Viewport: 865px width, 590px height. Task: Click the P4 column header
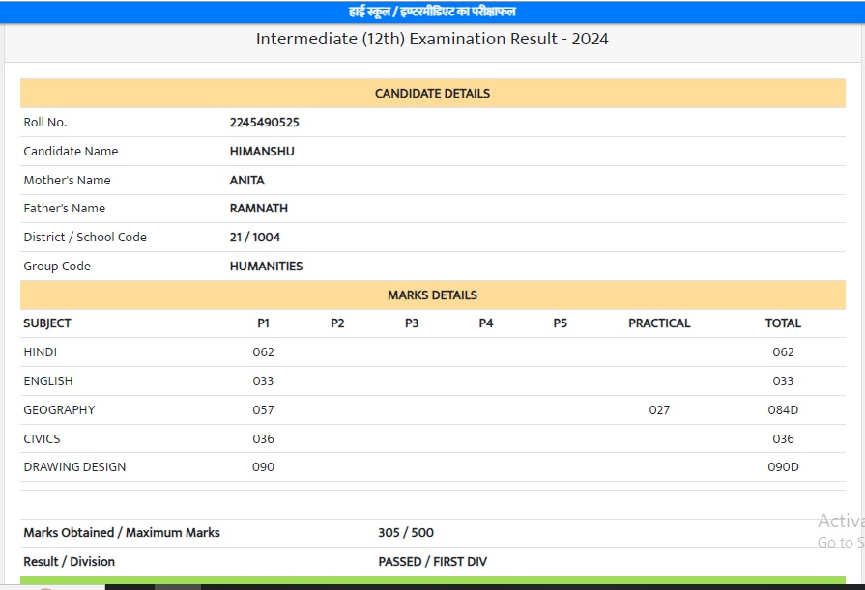pyautogui.click(x=486, y=323)
